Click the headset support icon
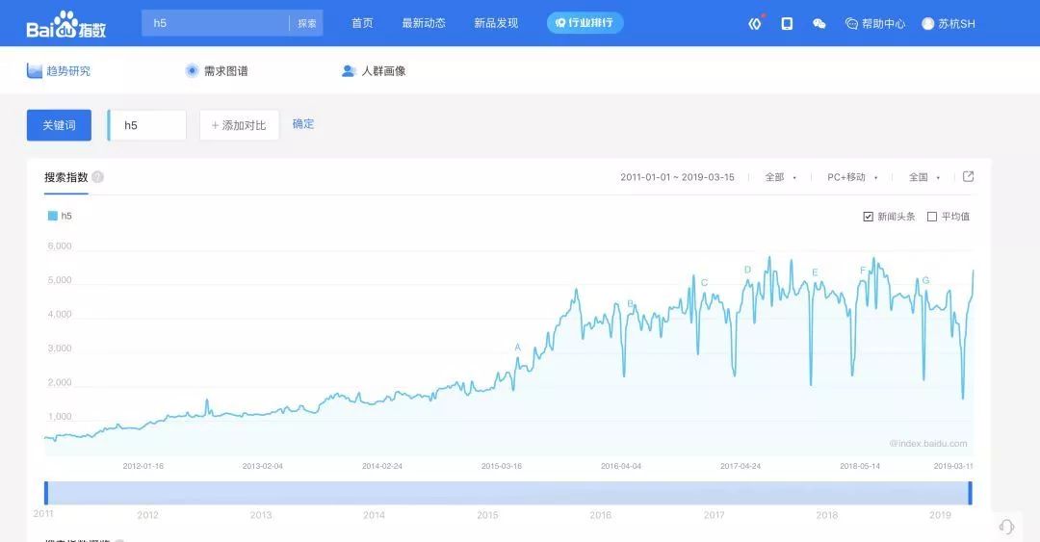Screen dimensions: 1040x542 tap(1006, 527)
